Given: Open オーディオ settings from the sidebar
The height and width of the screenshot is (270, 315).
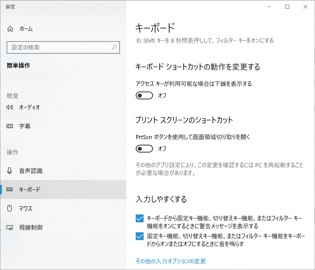Looking at the screenshot, I should click(x=10, y=108).
